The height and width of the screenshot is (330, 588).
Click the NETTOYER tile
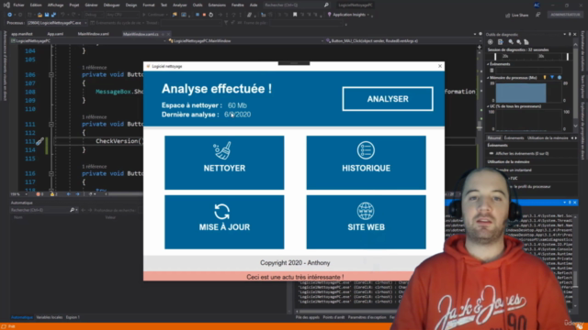[224, 162]
